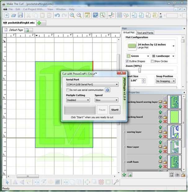The image size is (188, 192).
Task: Select the Default Page tab
Action: [14, 30]
